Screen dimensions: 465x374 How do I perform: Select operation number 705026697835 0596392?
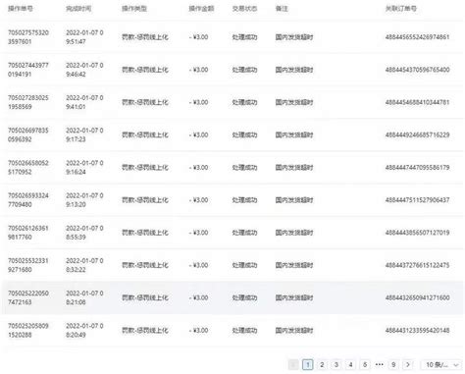coord(28,134)
